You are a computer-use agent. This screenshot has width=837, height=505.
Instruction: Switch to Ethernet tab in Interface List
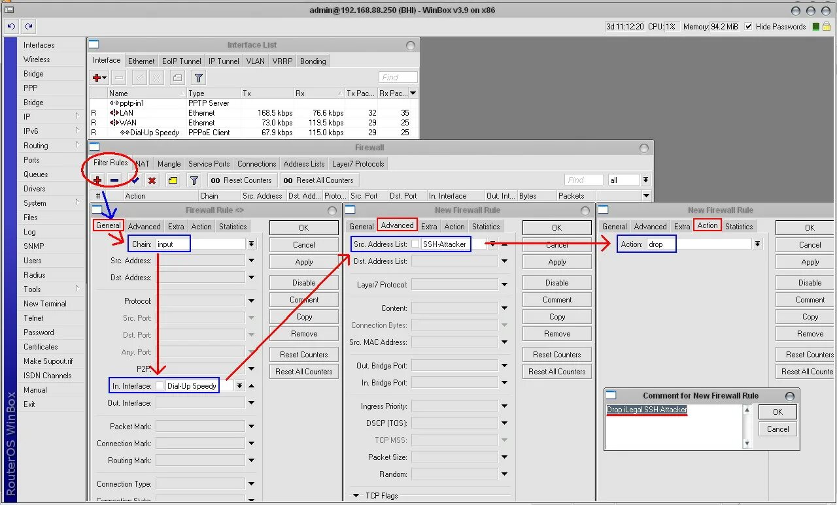(141, 61)
